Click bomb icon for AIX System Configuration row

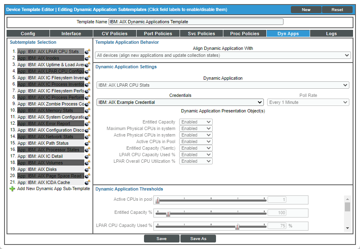click(x=88, y=117)
